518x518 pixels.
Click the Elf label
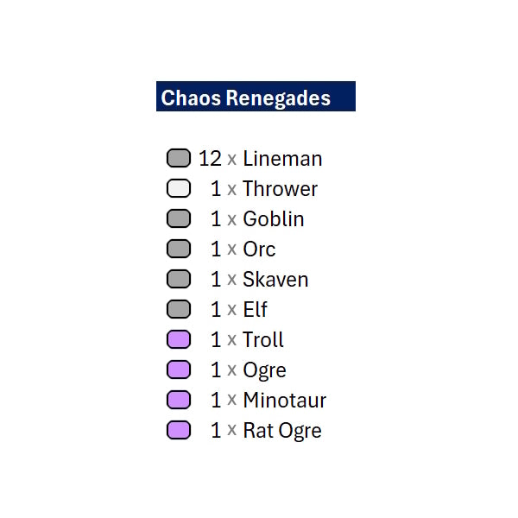255,310
